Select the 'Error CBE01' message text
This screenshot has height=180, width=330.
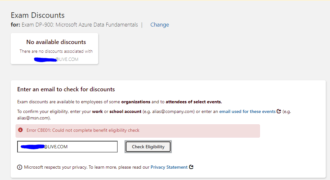click(x=83, y=130)
